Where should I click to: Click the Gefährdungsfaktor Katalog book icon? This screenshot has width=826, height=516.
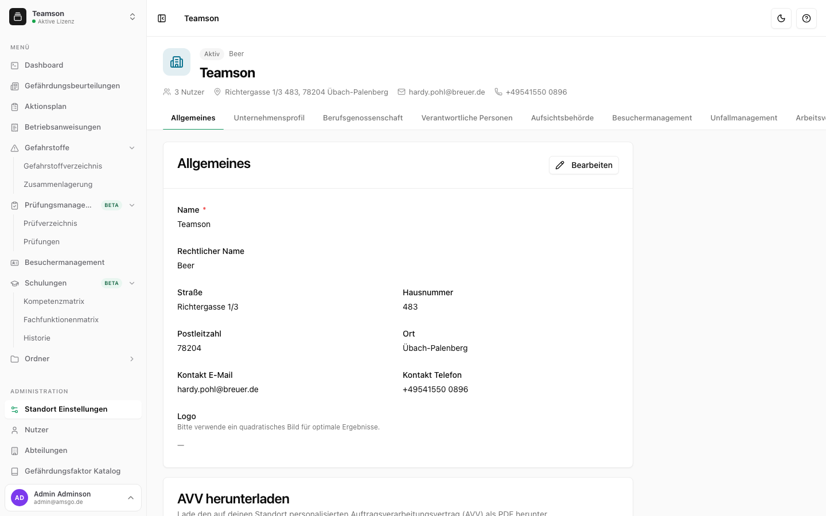click(15, 471)
